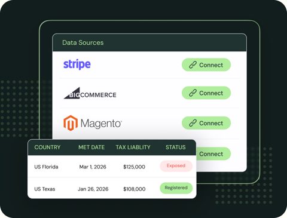Image resolution: width=287 pixels, height=218 pixels.
Task: Click the $108,000 tax liability value
Action: (x=135, y=189)
